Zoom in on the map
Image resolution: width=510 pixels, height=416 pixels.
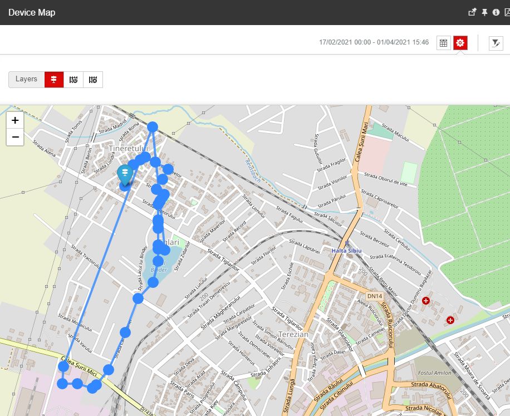click(x=14, y=120)
